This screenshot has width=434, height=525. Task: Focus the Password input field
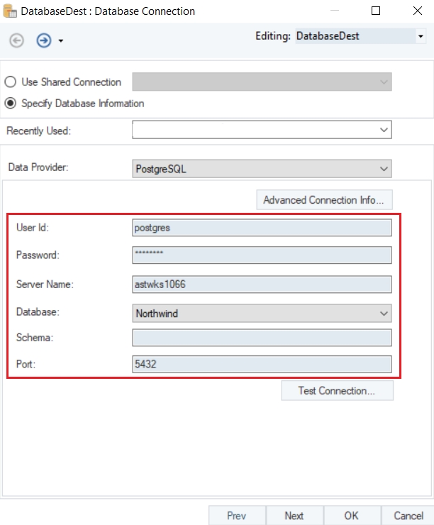coord(262,255)
